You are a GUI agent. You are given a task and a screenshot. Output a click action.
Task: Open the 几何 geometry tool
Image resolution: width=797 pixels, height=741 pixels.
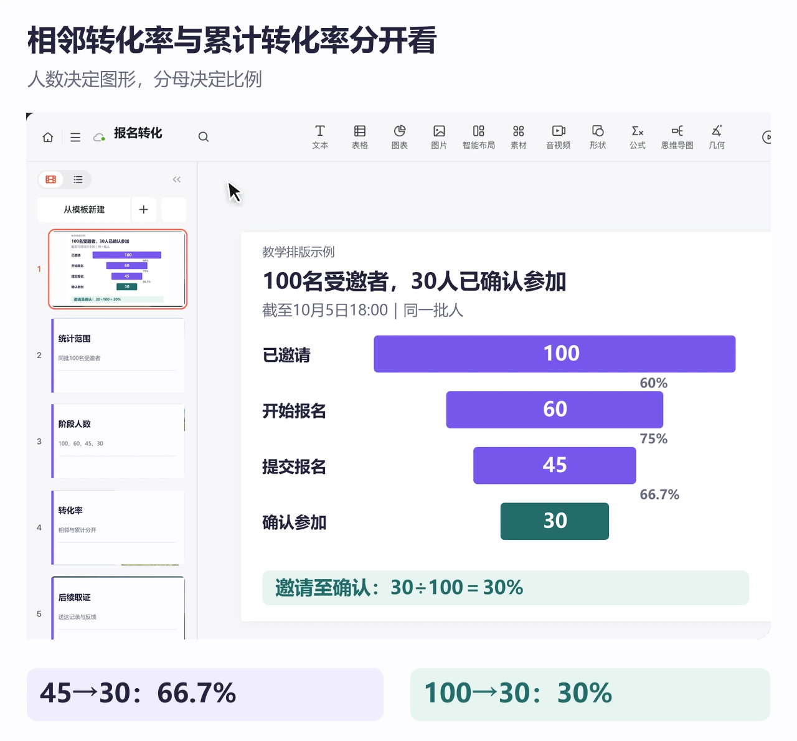717,137
